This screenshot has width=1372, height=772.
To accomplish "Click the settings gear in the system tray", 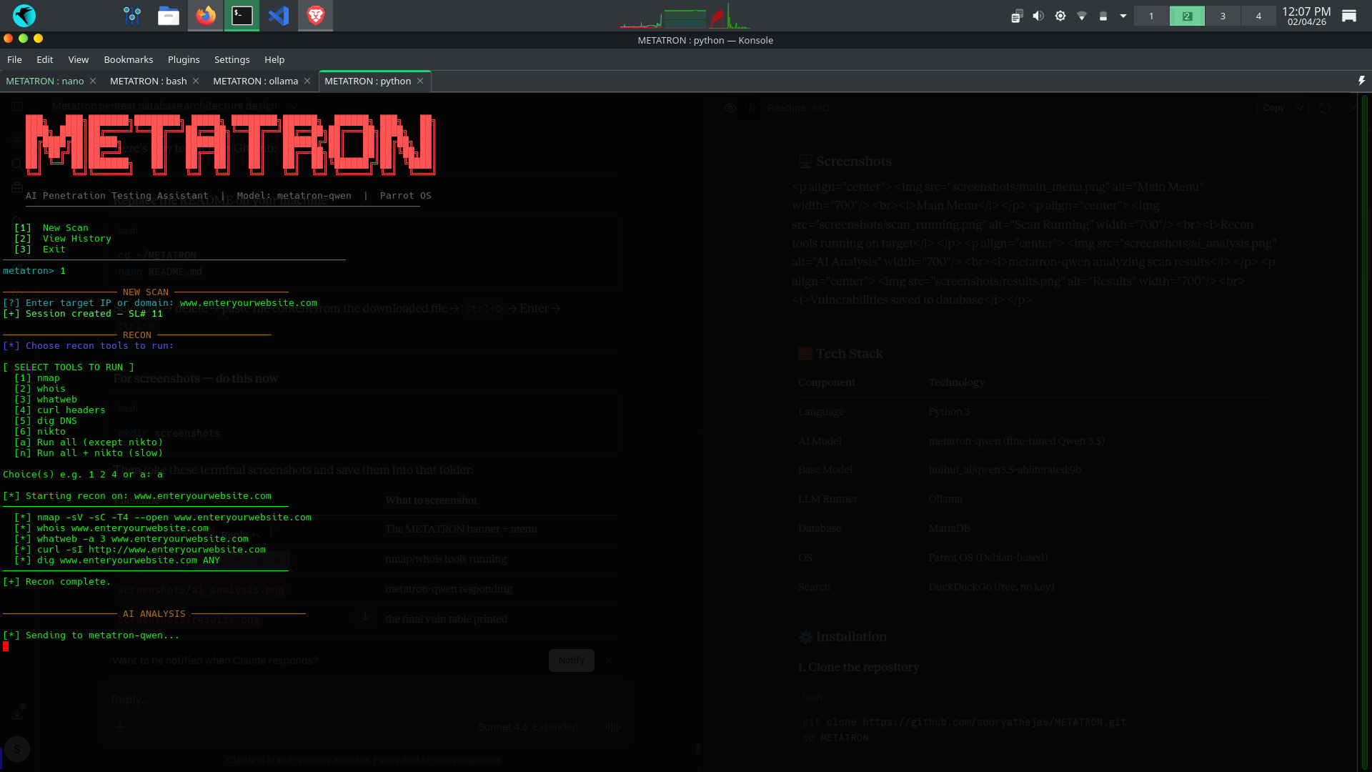I will 1060,15.
